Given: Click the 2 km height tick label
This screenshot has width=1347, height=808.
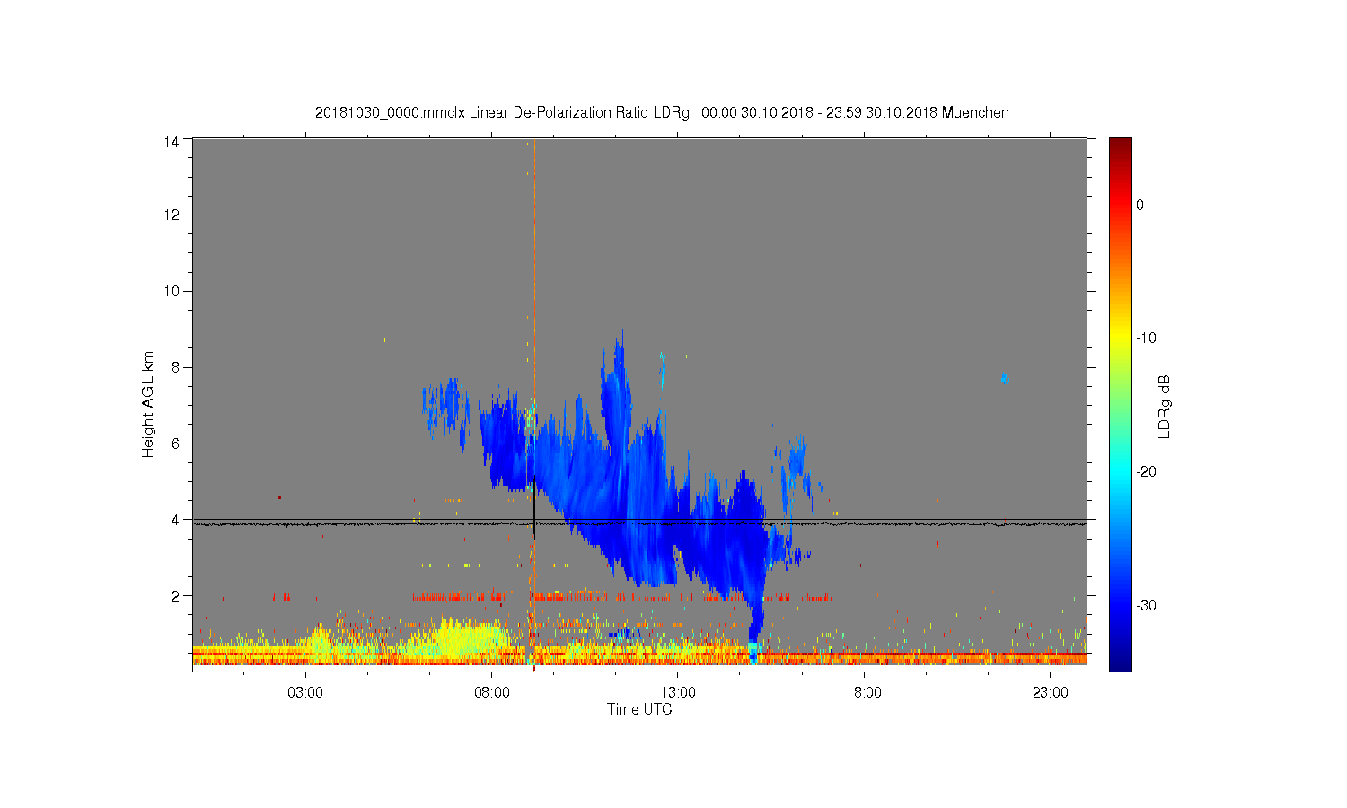Looking at the screenshot, I should (175, 595).
